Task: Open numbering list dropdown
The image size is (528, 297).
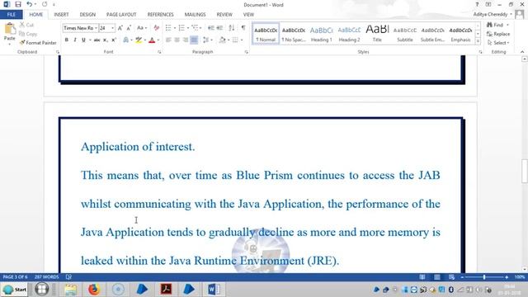Action: click(x=188, y=28)
